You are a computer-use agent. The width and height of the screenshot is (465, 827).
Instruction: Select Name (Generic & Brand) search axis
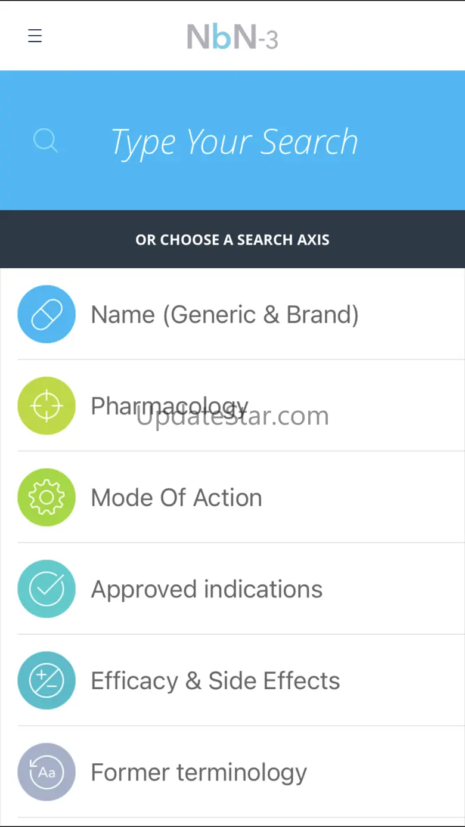[x=224, y=314]
